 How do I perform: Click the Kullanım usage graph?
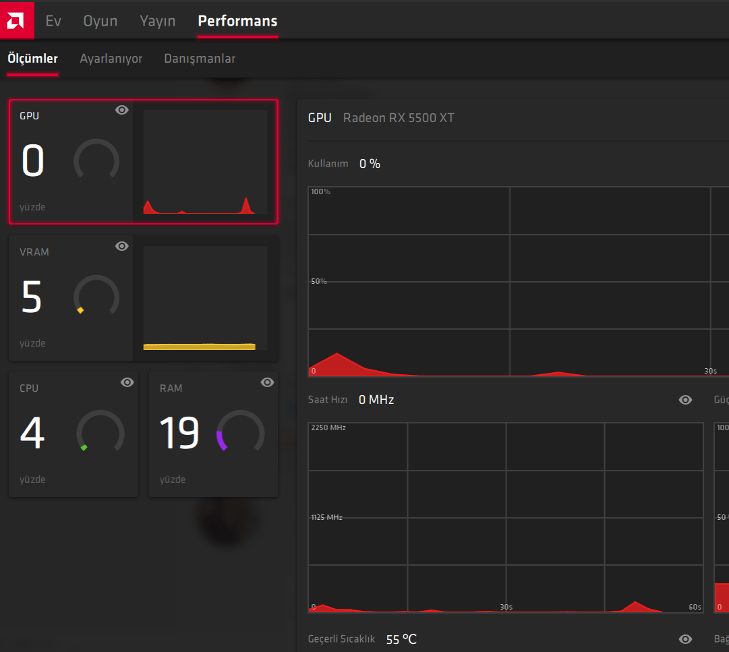pos(519,282)
